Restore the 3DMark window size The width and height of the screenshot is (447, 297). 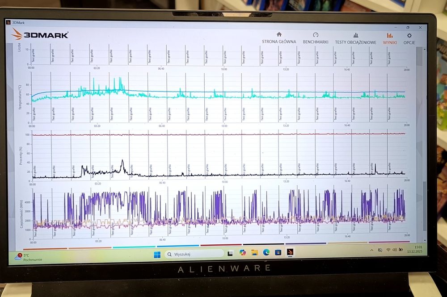click(x=408, y=28)
